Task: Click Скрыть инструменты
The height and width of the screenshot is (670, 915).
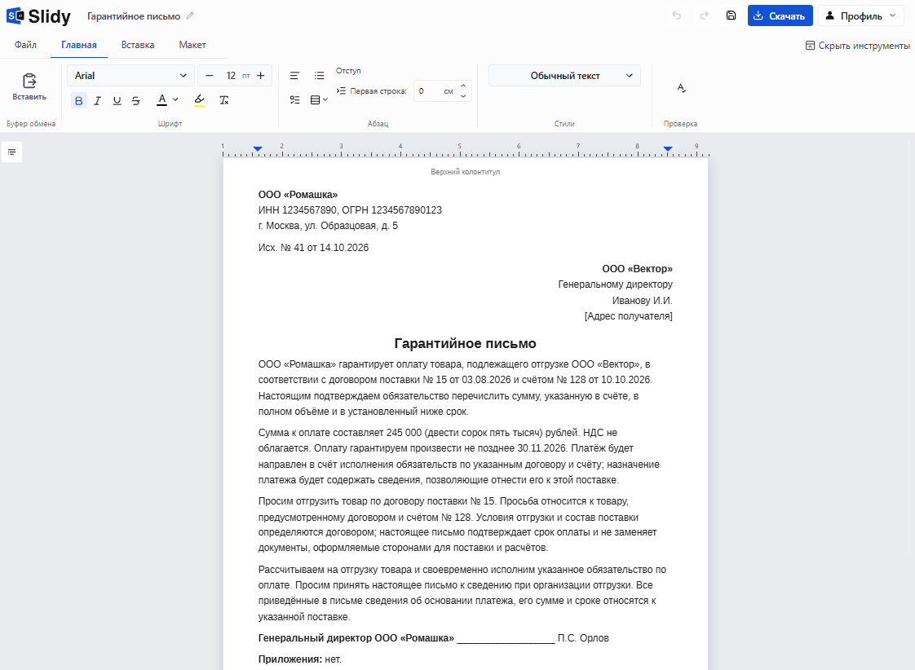Action: [857, 46]
